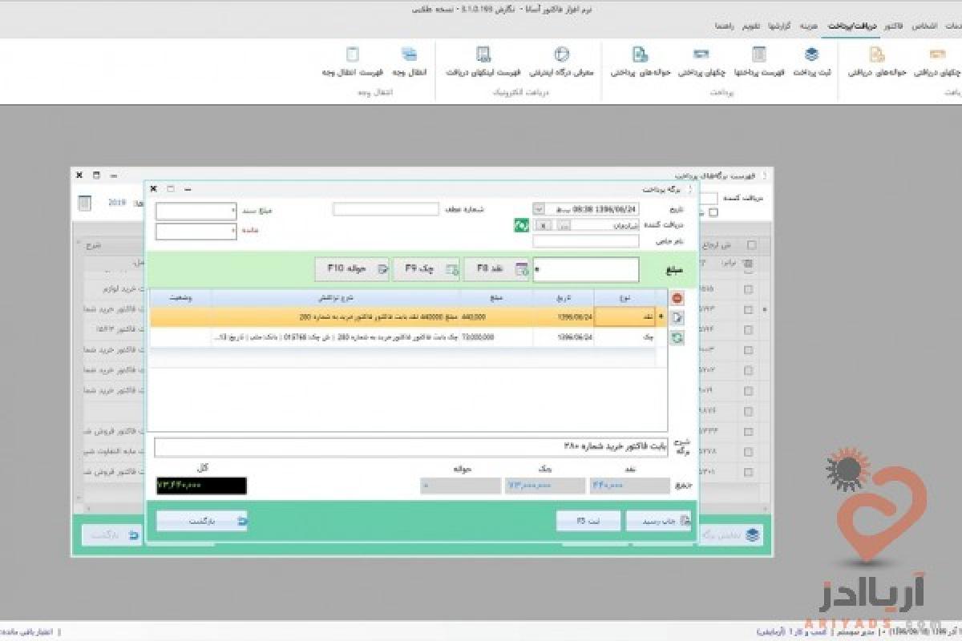Add cheque payment with چک F9 button
Image resolution: width=962 pixels, height=641 pixels.
(427, 270)
